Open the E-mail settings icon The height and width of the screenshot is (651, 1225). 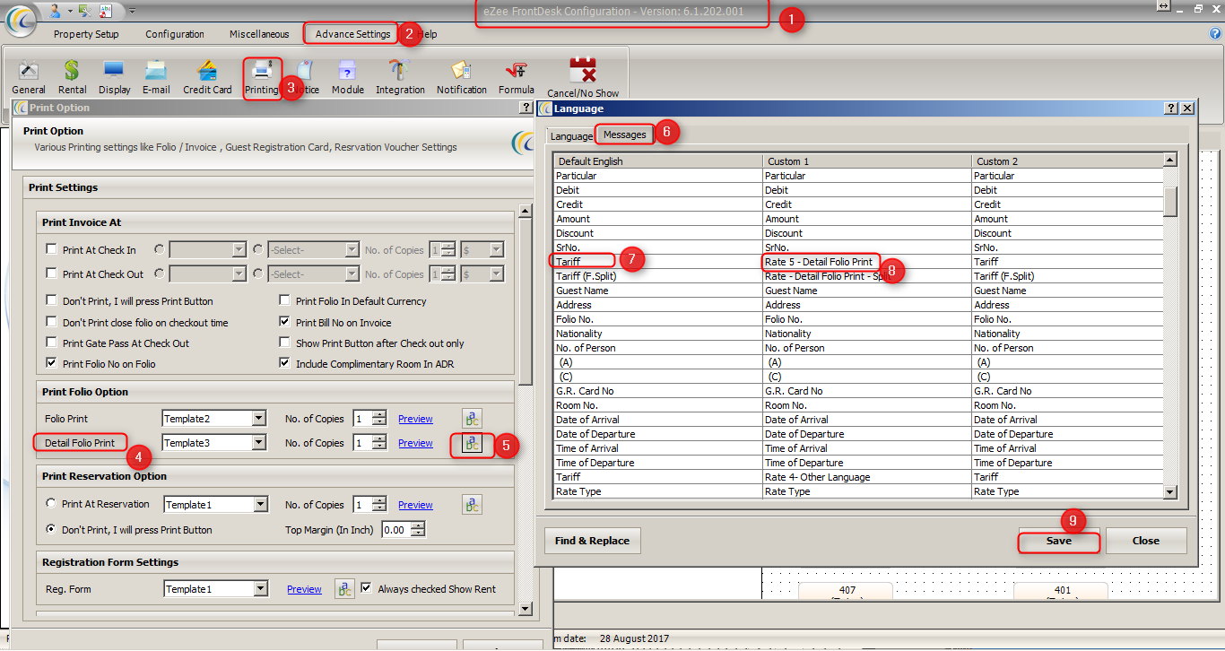coord(156,77)
